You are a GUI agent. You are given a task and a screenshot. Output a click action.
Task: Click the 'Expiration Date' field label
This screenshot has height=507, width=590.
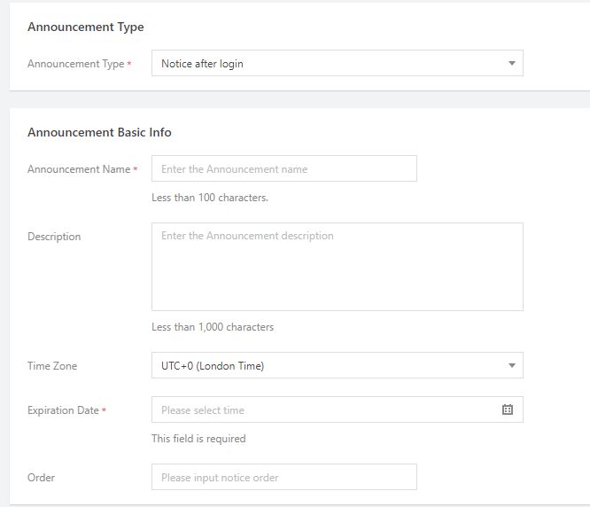(63, 410)
